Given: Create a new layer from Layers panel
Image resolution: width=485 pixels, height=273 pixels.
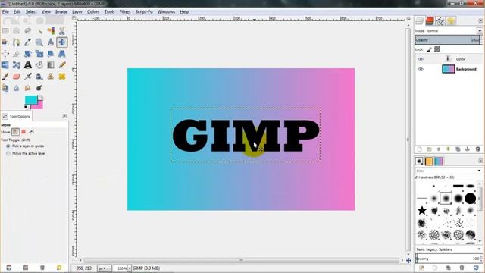Looking at the screenshot, I should click(x=419, y=149).
